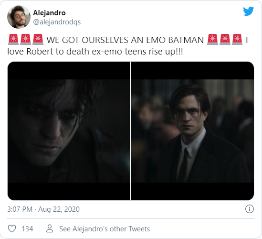This screenshot has height=239, width=262.
Task: Like the tweet with the heart icon
Action: pyautogui.click(x=12, y=228)
